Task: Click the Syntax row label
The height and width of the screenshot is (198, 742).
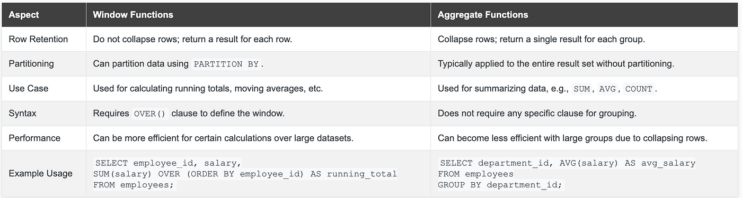Action: pos(22,113)
